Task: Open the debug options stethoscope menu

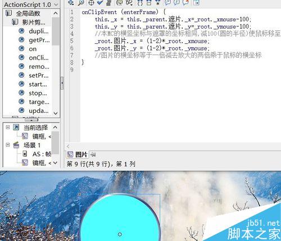Action: 129,2
